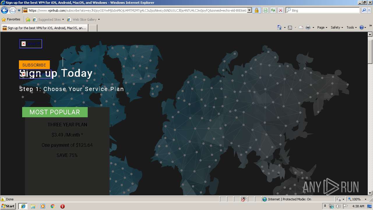Click the network tray icon

click(x=331, y=206)
